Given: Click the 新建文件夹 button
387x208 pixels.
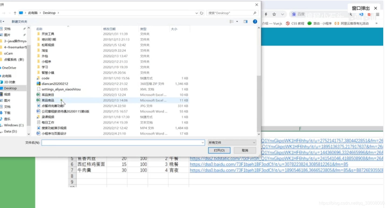Looking at the screenshot, I should tap(19, 22).
